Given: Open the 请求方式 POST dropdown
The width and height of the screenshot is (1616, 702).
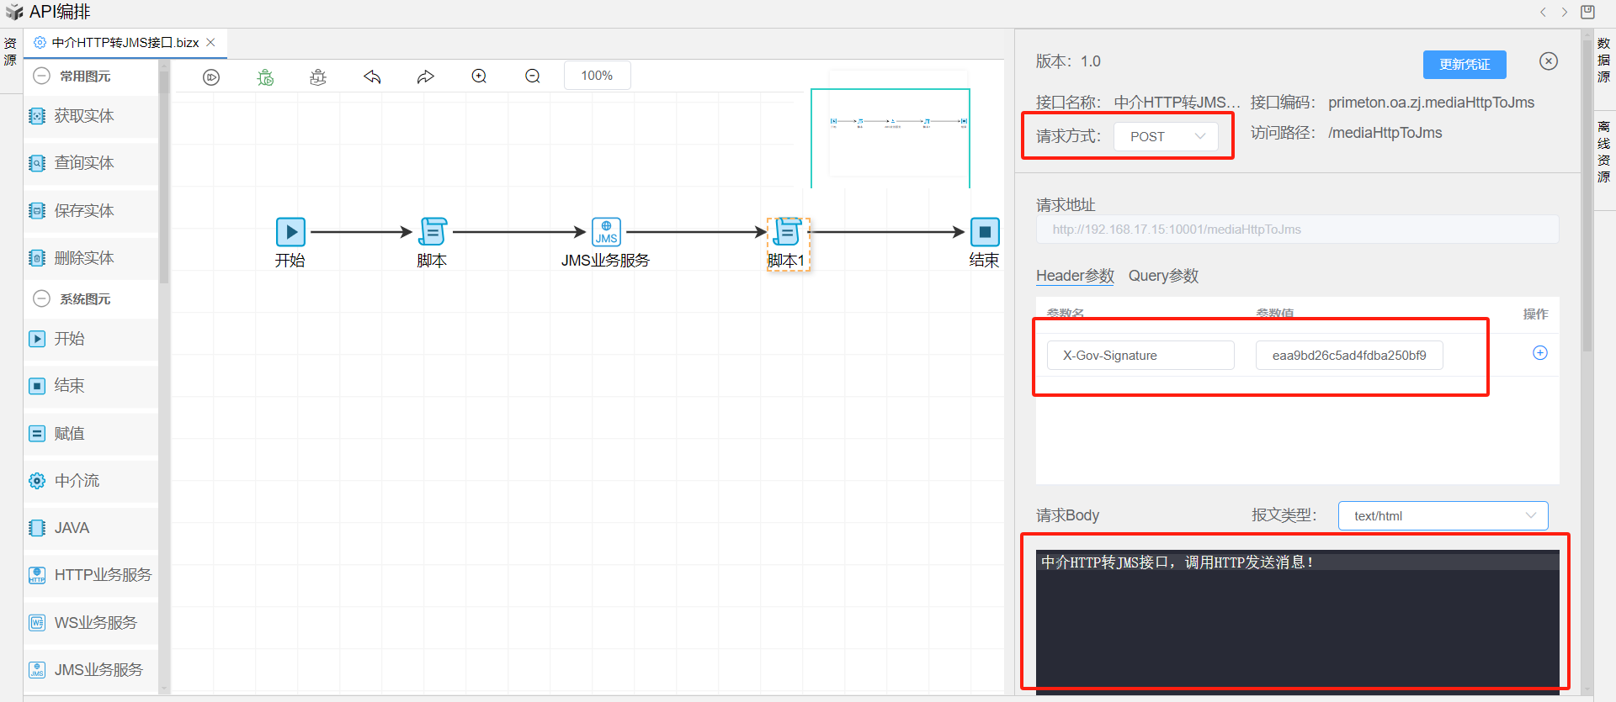Looking at the screenshot, I should pyautogui.click(x=1166, y=136).
